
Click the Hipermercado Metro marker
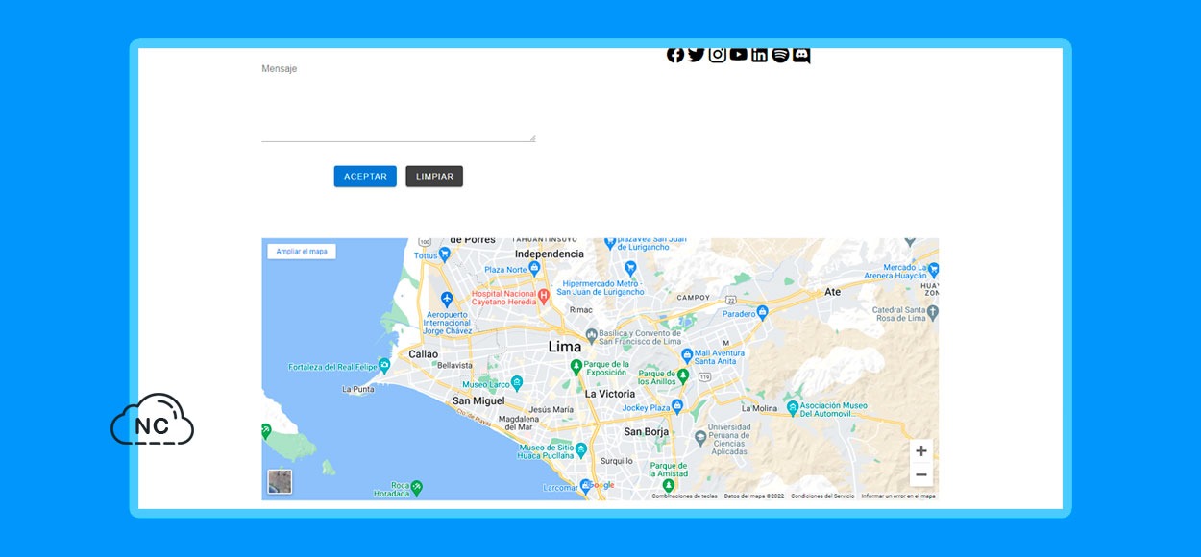click(x=630, y=268)
